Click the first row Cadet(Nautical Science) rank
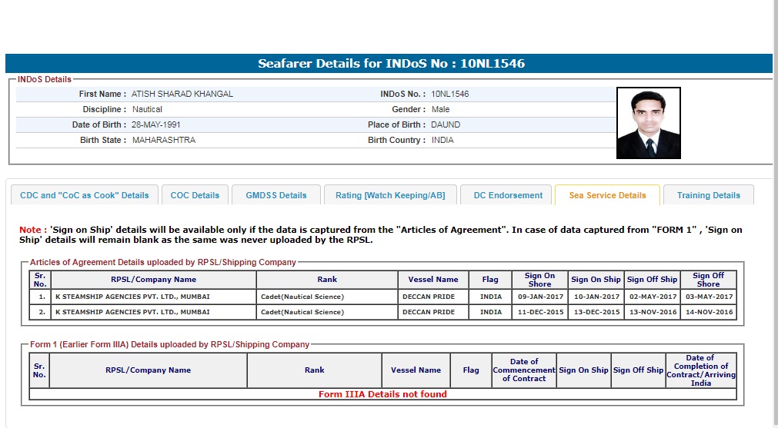778x428 pixels. pyautogui.click(x=302, y=297)
